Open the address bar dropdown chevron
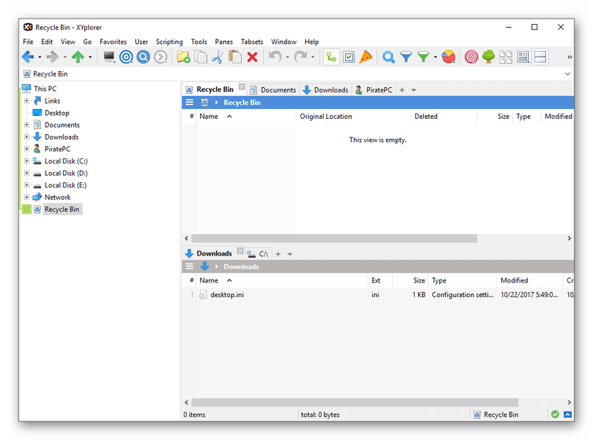593x440 pixels. pos(568,74)
